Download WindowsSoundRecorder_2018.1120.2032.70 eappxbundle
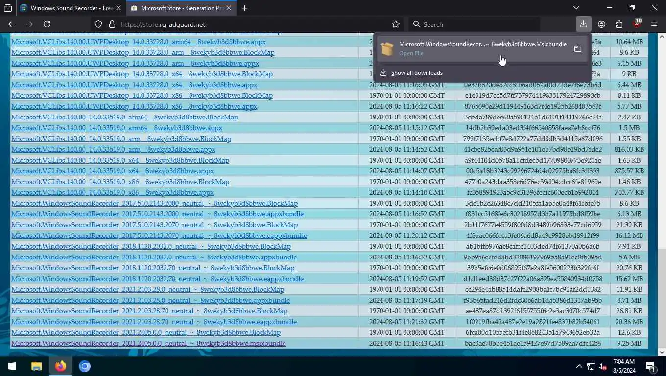 [157, 279]
